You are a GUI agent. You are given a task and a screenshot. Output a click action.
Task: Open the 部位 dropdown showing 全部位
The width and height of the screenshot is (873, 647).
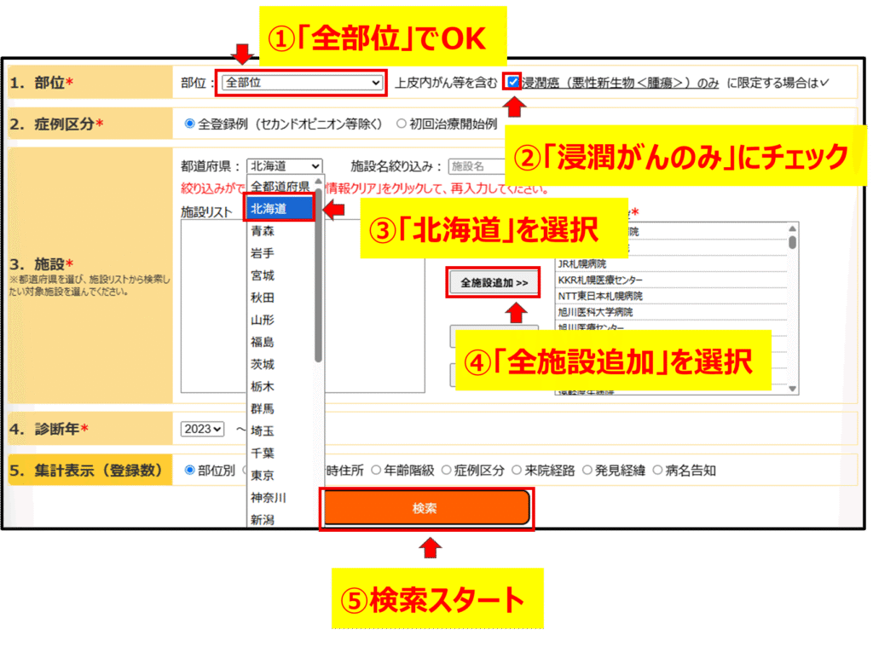pyautogui.click(x=302, y=83)
